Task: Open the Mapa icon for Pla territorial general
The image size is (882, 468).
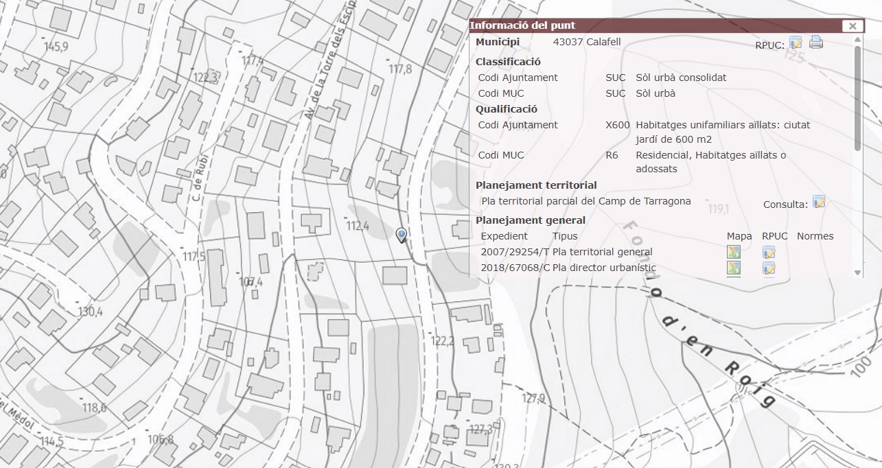Action: coord(734,252)
